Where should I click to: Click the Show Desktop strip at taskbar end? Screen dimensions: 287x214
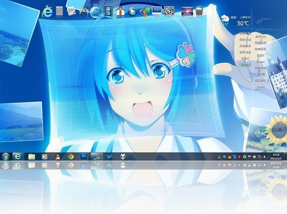pyautogui.click(x=285, y=157)
